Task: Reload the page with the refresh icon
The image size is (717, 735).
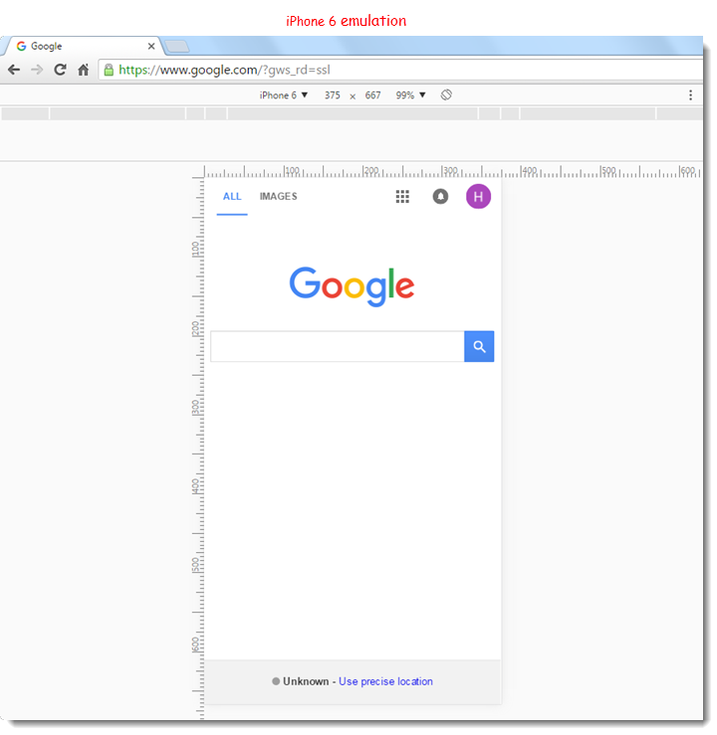Action: point(60,70)
